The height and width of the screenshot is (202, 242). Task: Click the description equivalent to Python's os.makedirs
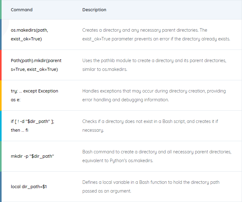point(157,156)
